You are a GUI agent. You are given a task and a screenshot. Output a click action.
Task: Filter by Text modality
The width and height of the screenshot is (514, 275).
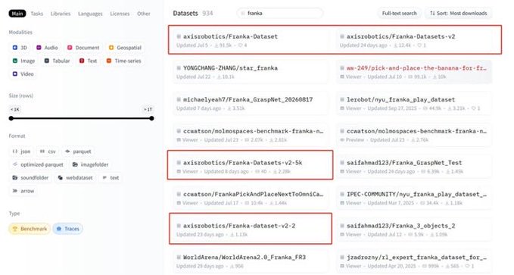(x=88, y=61)
